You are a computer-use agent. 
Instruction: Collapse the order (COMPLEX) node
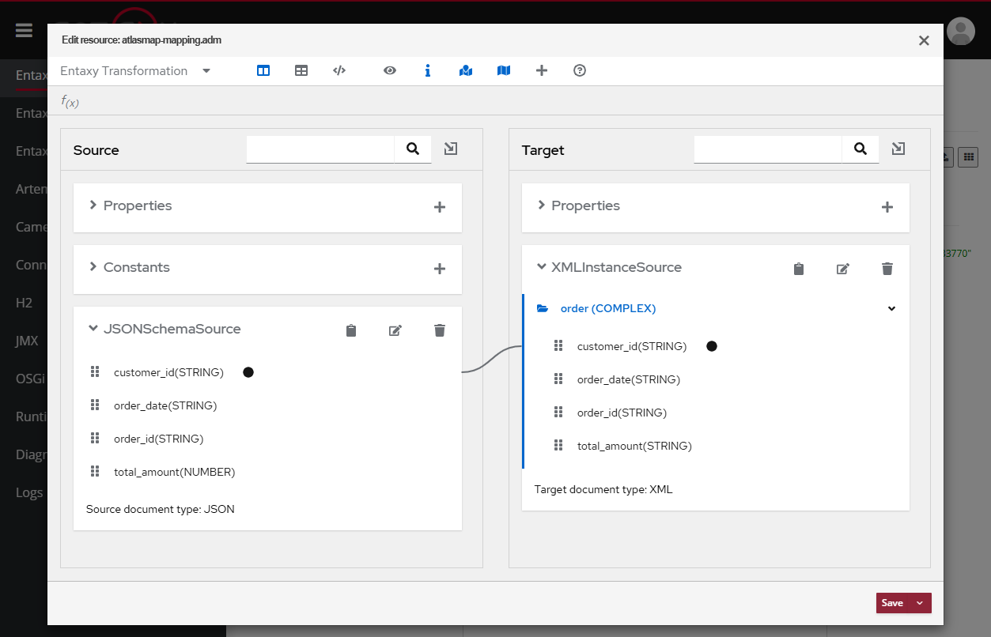[x=891, y=309]
